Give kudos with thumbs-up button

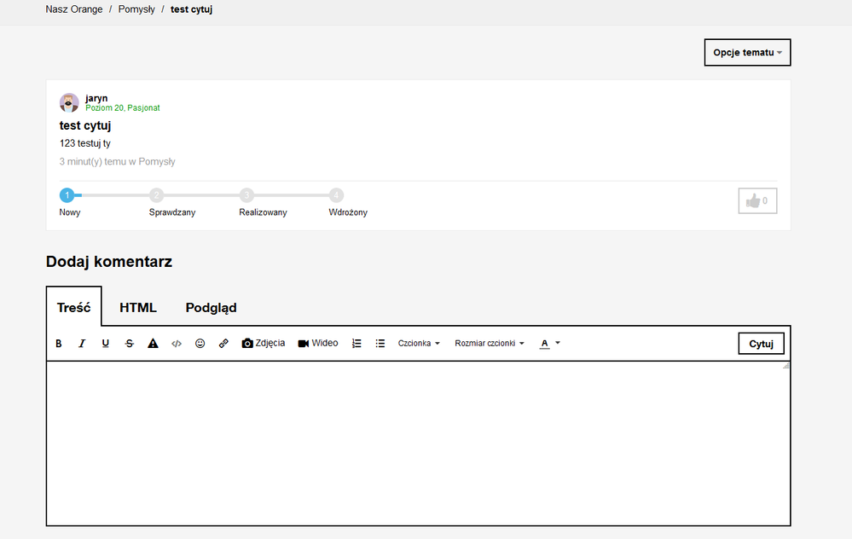(757, 200)
